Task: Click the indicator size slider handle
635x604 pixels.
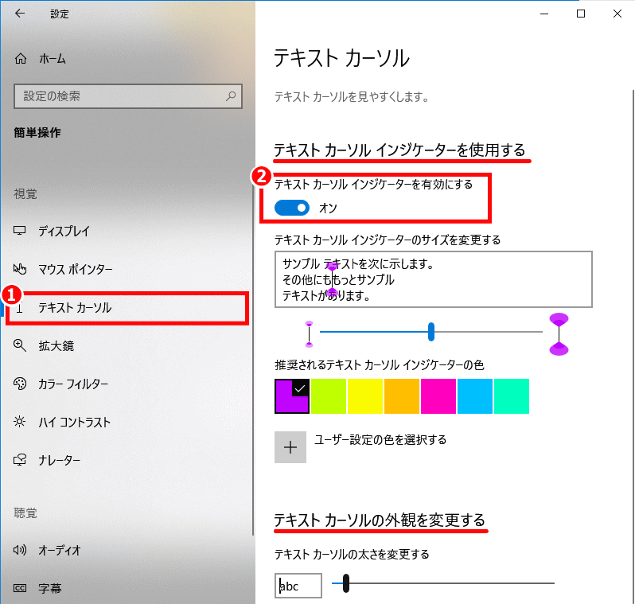Action: pos(431,332)
